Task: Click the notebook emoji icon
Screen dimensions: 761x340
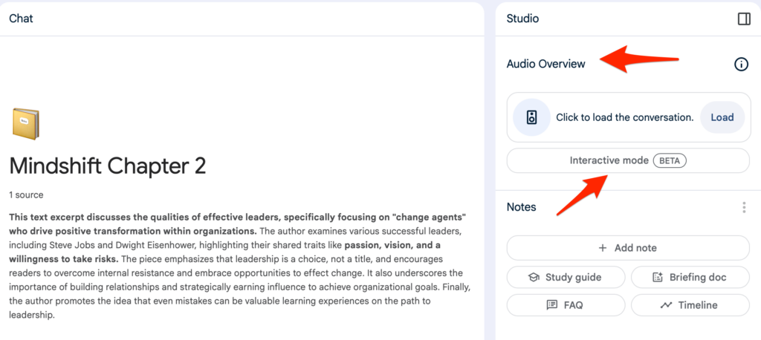Action: click(26, 124)
